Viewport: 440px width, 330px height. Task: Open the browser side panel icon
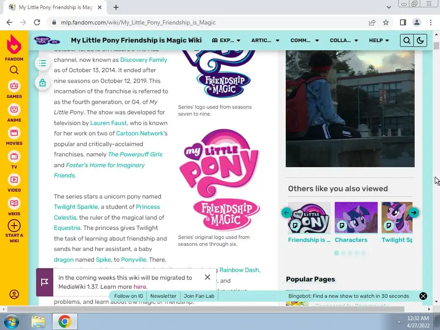click(x=403, y=22)
